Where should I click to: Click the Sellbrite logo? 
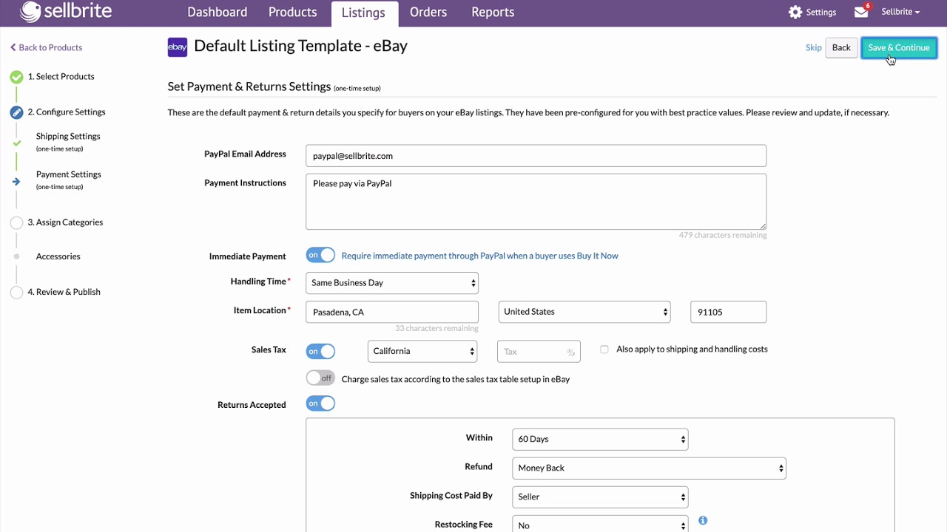66,12
